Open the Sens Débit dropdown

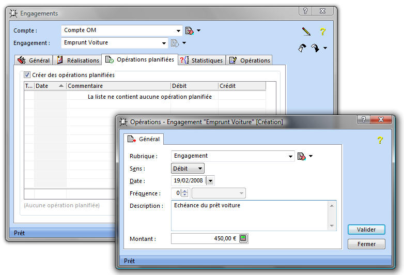[x=200, y=169]
